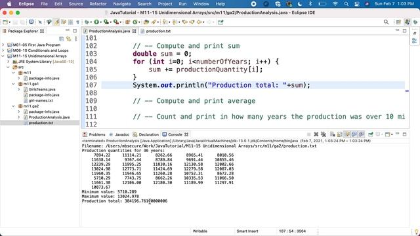The height and width of the screenshot is (236, 420).
Task: Click the toolbar search magnifier icon
Action: (x=386, y=22)
